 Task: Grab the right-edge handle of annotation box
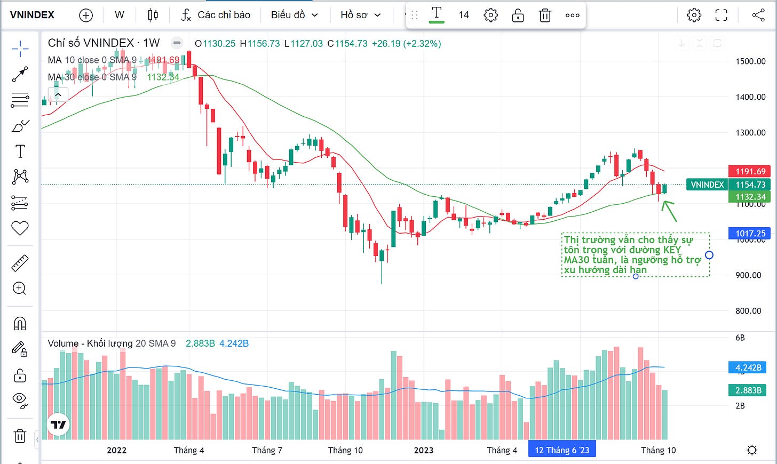[x=709, y=255]
